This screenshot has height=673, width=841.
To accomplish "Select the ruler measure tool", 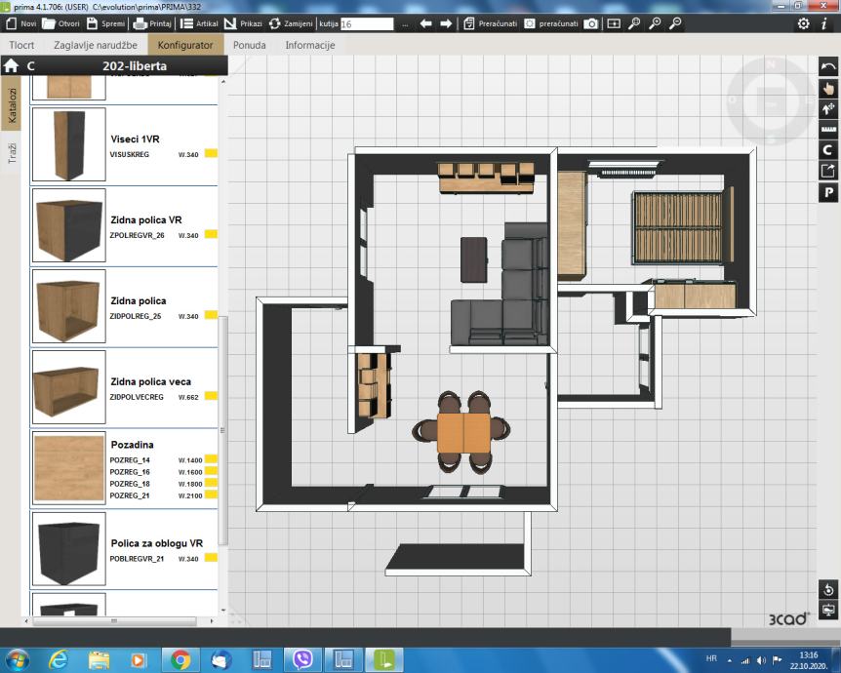I will [x=828, y=130].
